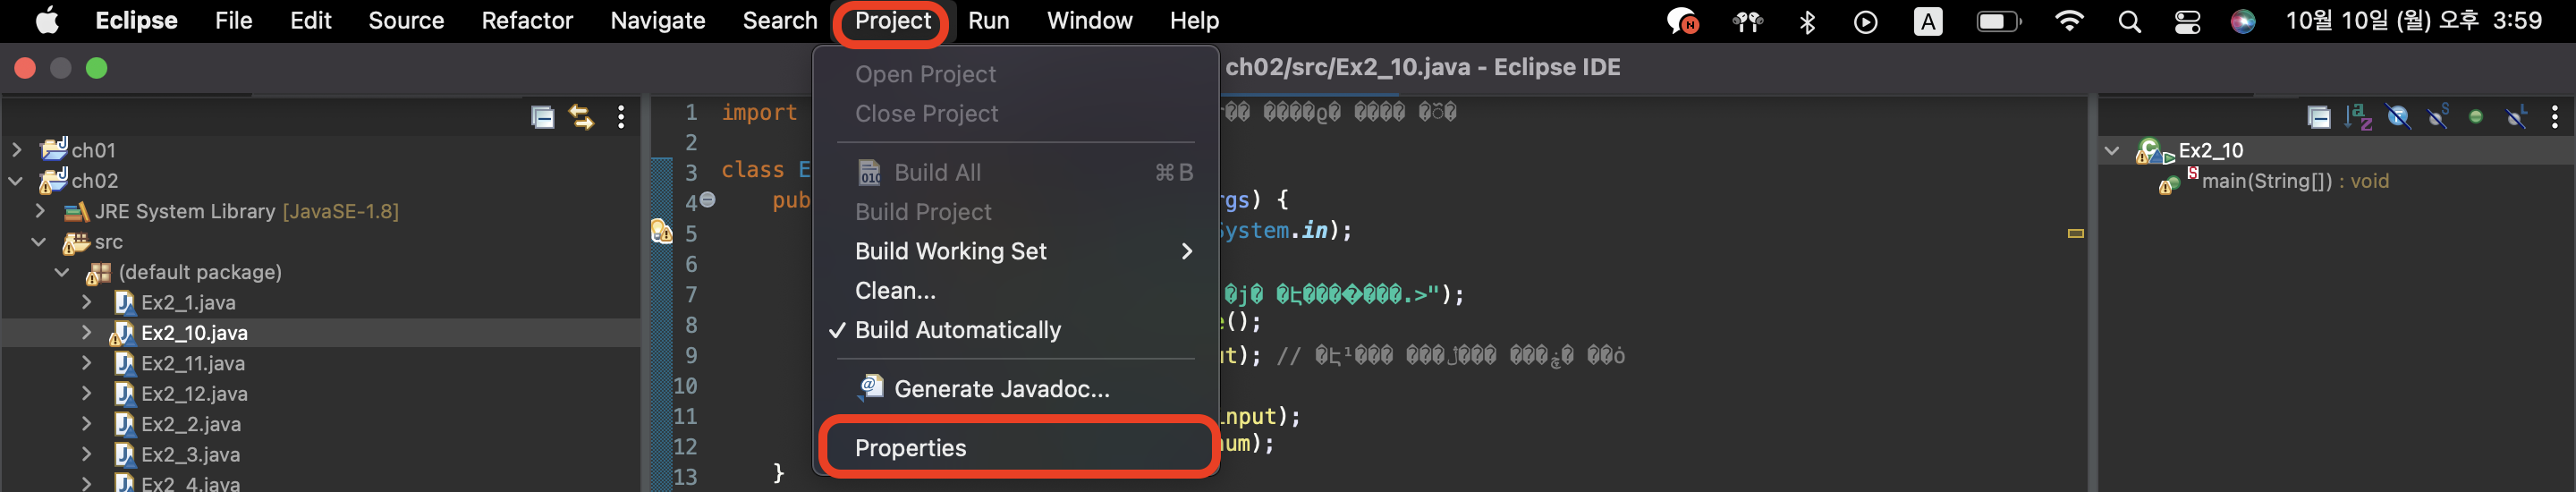Screen dimensions: 2576x492
Task: Open the Window menu
Action: click(1089, 21)
